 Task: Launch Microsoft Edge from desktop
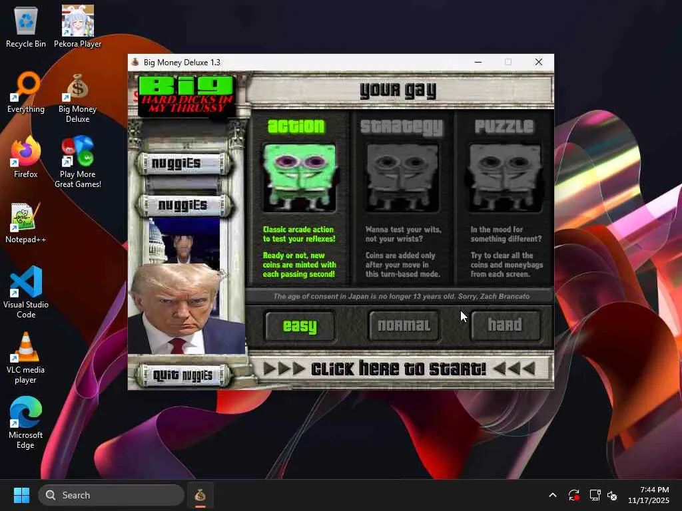(x=26, y=423)
